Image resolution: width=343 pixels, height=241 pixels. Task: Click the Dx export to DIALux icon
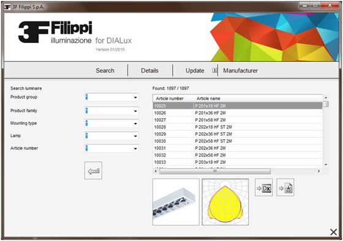[x=263, y=187]
